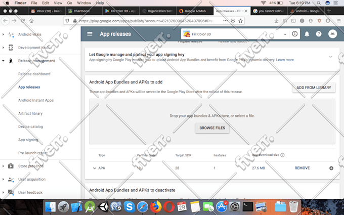The height and width of the screenshot is (215, 344).
Task: Click the Target SDK value 28
Action: 177,168
